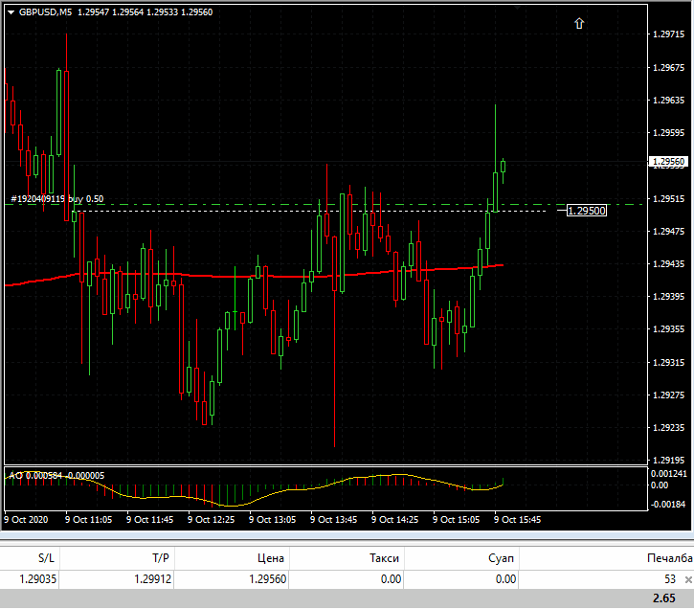Viewport: 694px width, 609px height.
Task: Click the T/P column header
Action: [x=161, y=558]
